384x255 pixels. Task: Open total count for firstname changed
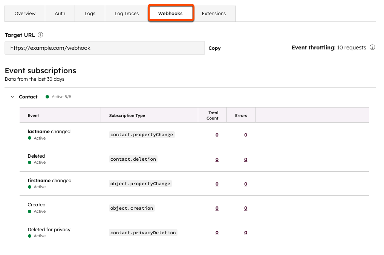(x=217, y=184)
